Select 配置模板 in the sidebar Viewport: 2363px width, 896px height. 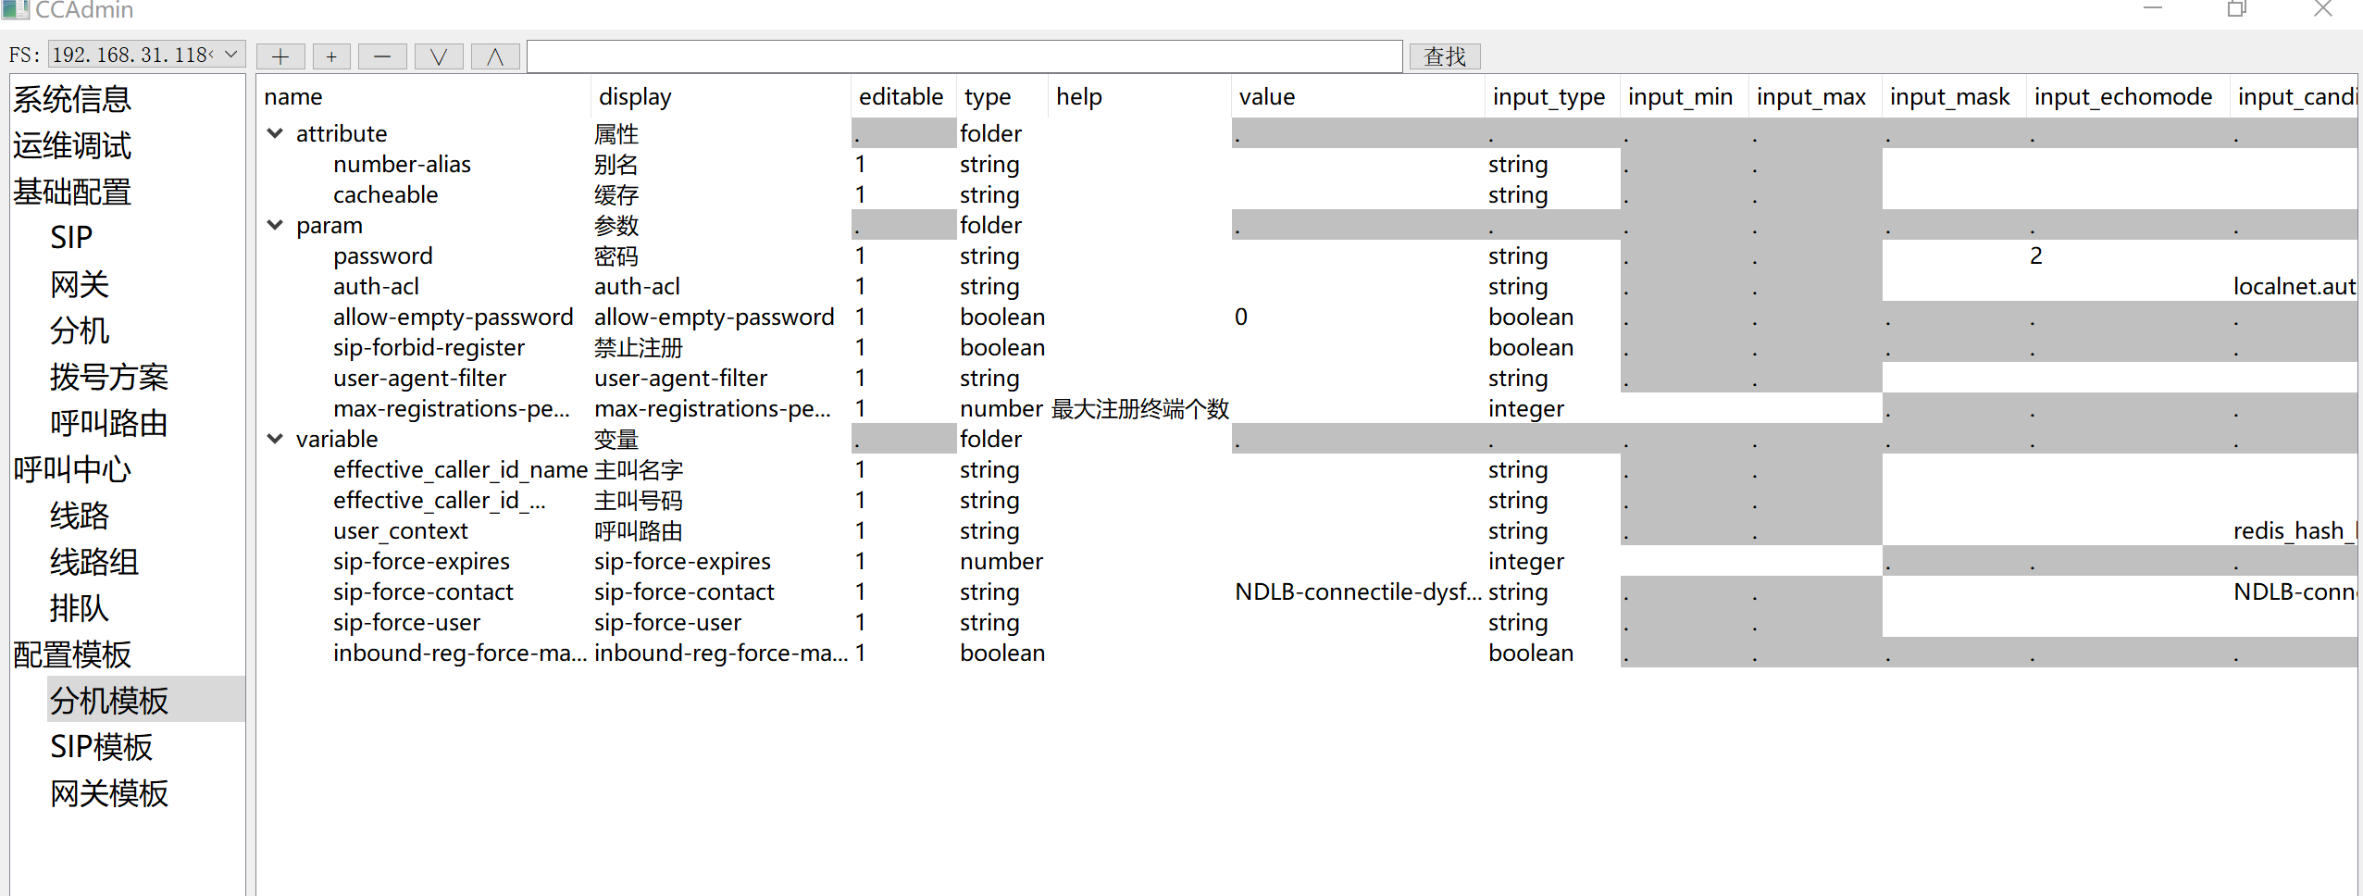[72, 654]
